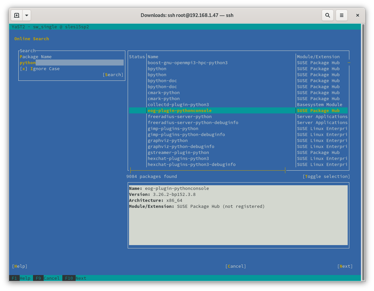
Task: Click the Toggle selection button
Action: click(x=326, y=177)
